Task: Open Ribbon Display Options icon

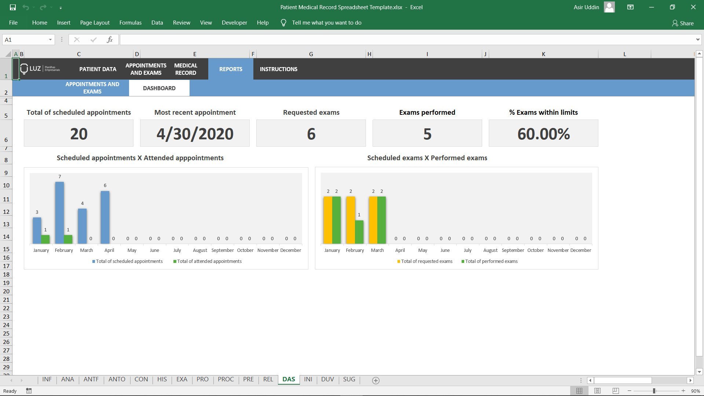Action: click(x=630, y=7)
